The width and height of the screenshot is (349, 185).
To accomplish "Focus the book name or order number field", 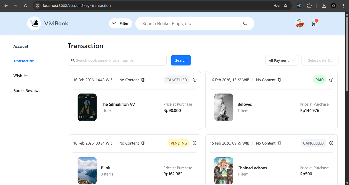I will coord(120,60).
